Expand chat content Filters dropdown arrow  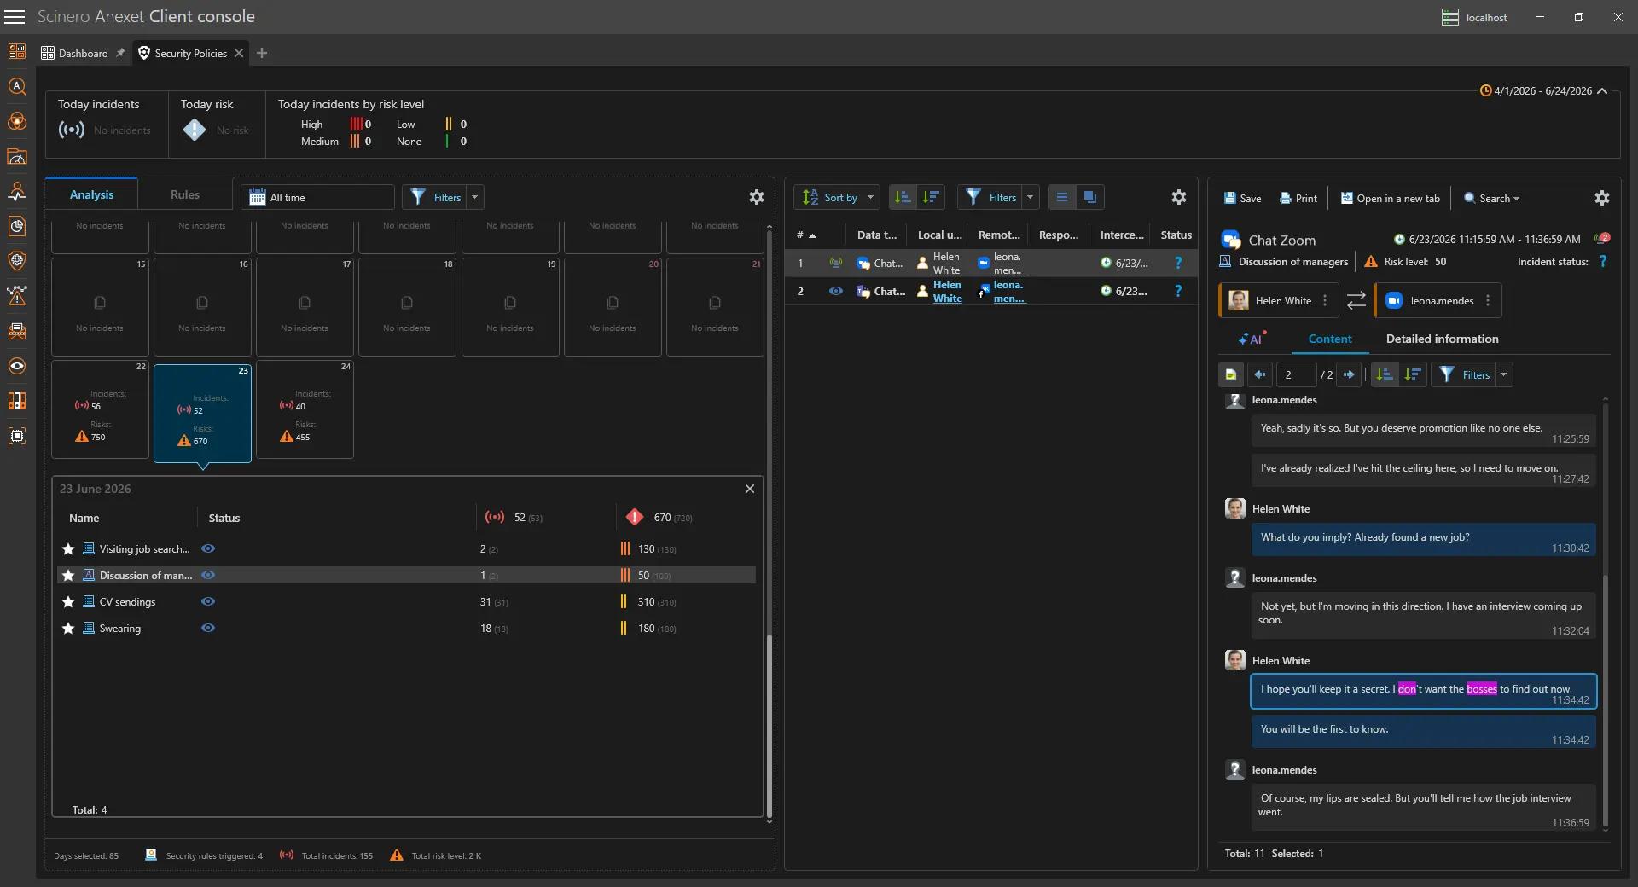coord(1504,375)
